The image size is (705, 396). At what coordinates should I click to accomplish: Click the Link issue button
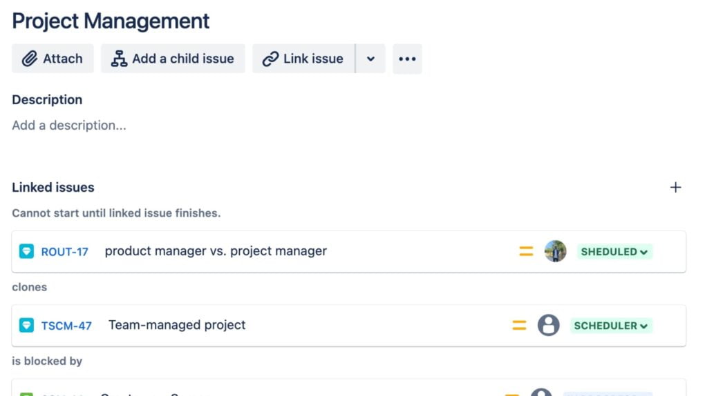click(303, 59)
